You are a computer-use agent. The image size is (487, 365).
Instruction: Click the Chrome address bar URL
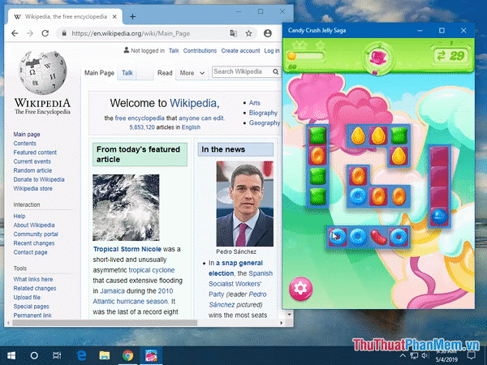click(131, 33)
